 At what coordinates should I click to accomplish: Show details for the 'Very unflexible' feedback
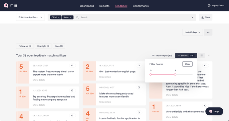172,117
